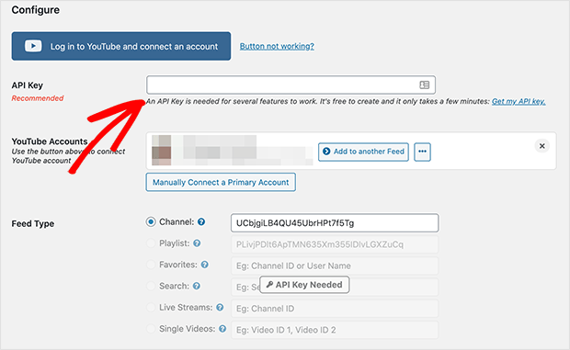Select the Live Streams feed type radio button

click(x=151, y=308)
